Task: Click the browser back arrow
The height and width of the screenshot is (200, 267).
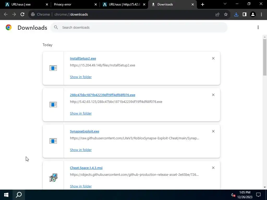Action: [6, 15]
